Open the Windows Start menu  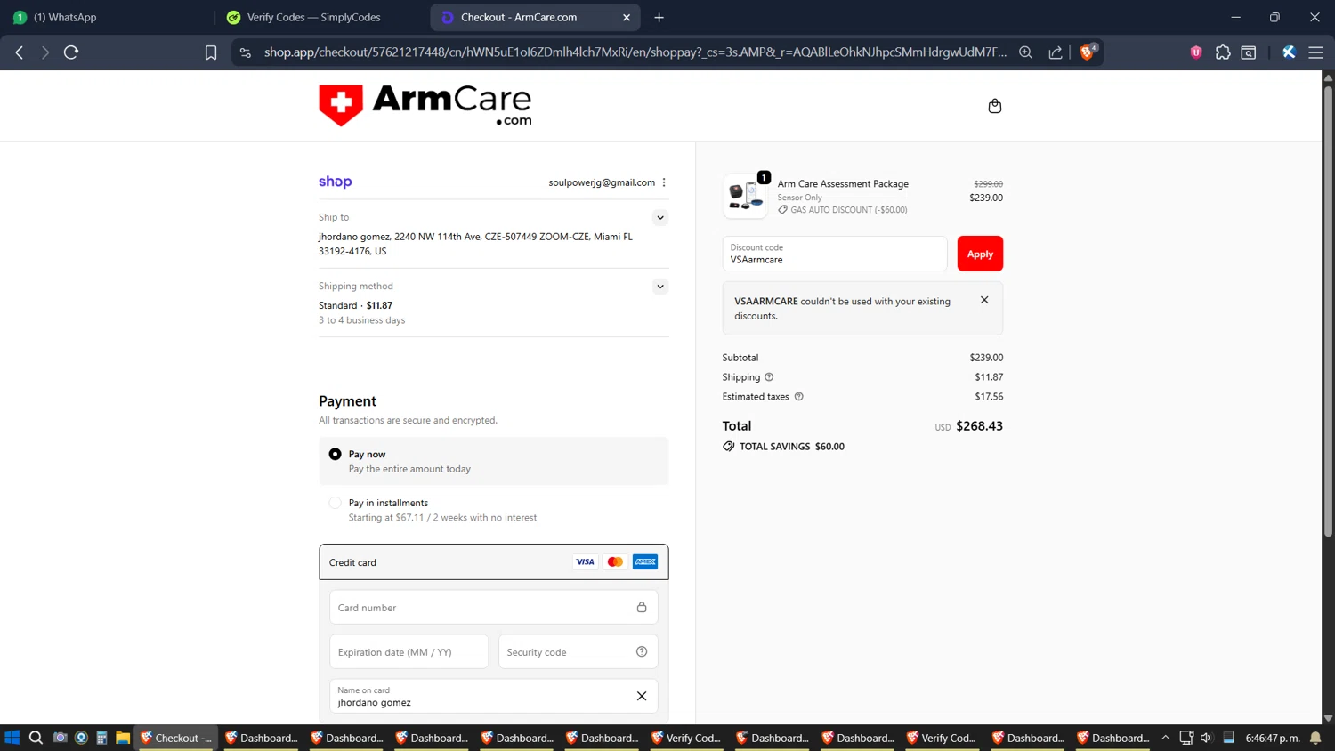click(x=12, y=738)
